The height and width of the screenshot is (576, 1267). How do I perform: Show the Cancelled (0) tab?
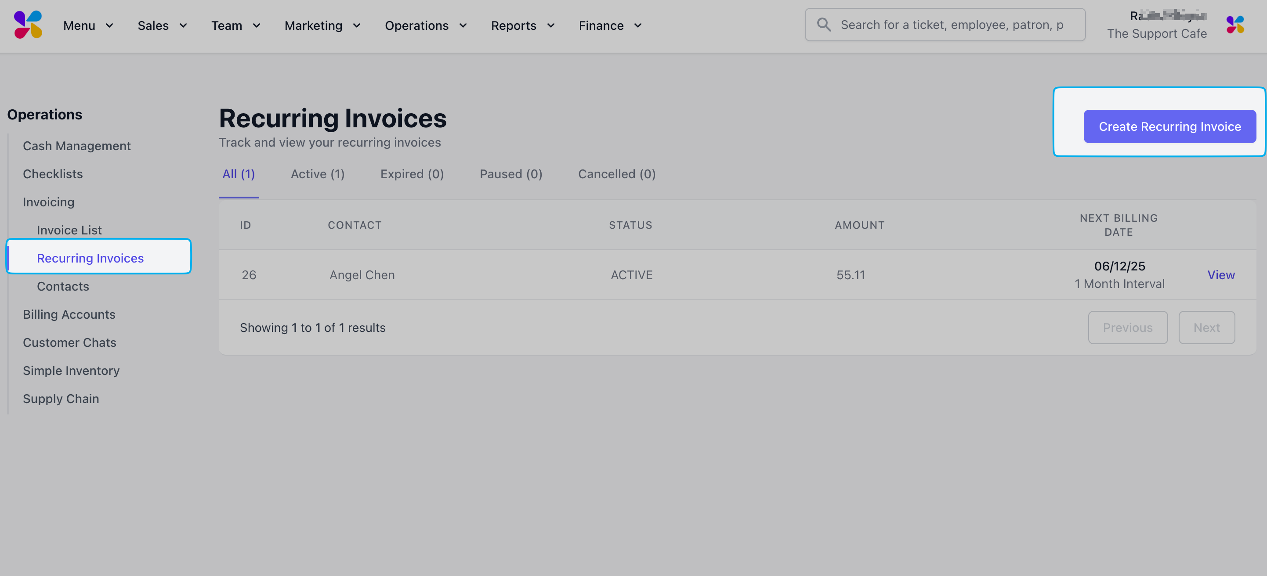pyautogui.click(x=616, y=174)
